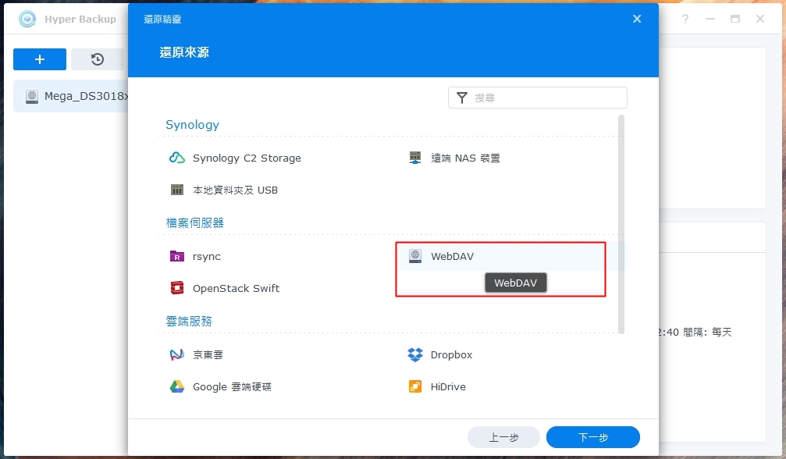Click the 京東雲 text label
The width and height of the screenshot is (786, 459).
click(x=208, y=354)
